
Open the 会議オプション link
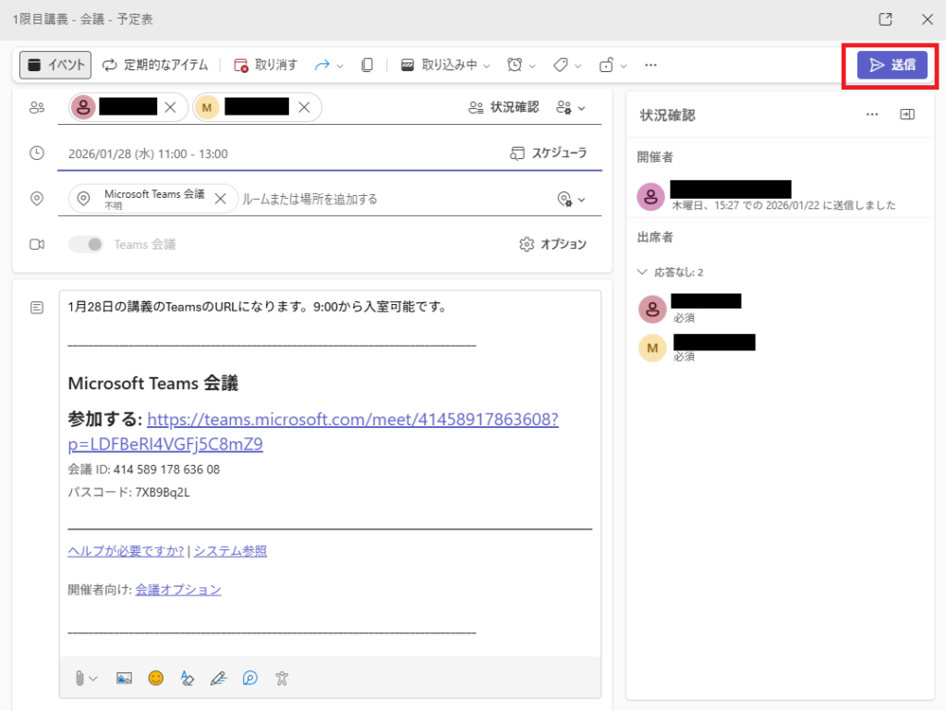(x=178, y=589)
